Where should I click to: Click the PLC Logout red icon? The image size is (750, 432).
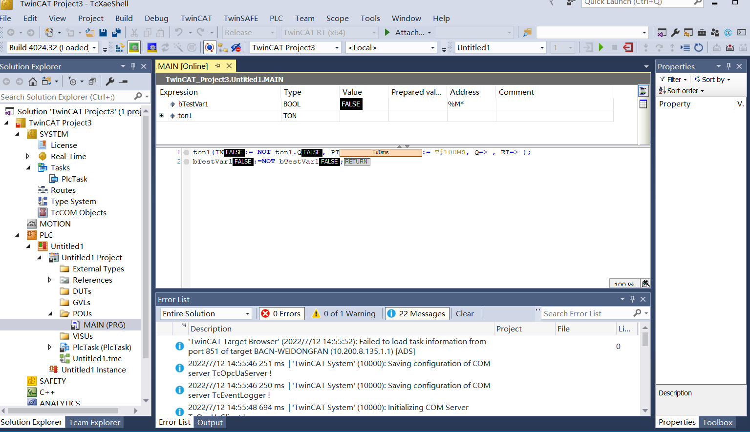(x=628, y=47)
